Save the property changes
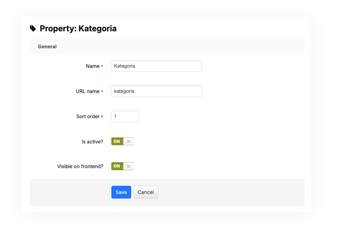 (121, 192)
